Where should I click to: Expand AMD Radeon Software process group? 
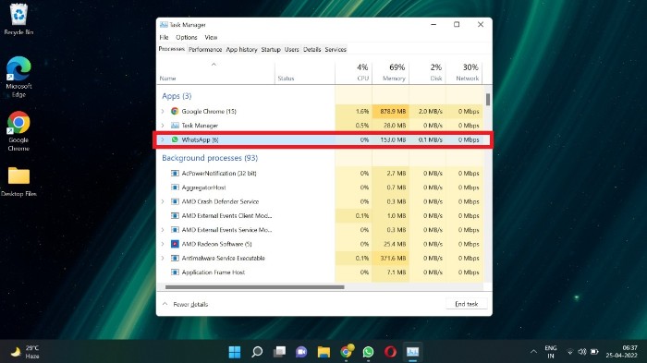point(163,244)
